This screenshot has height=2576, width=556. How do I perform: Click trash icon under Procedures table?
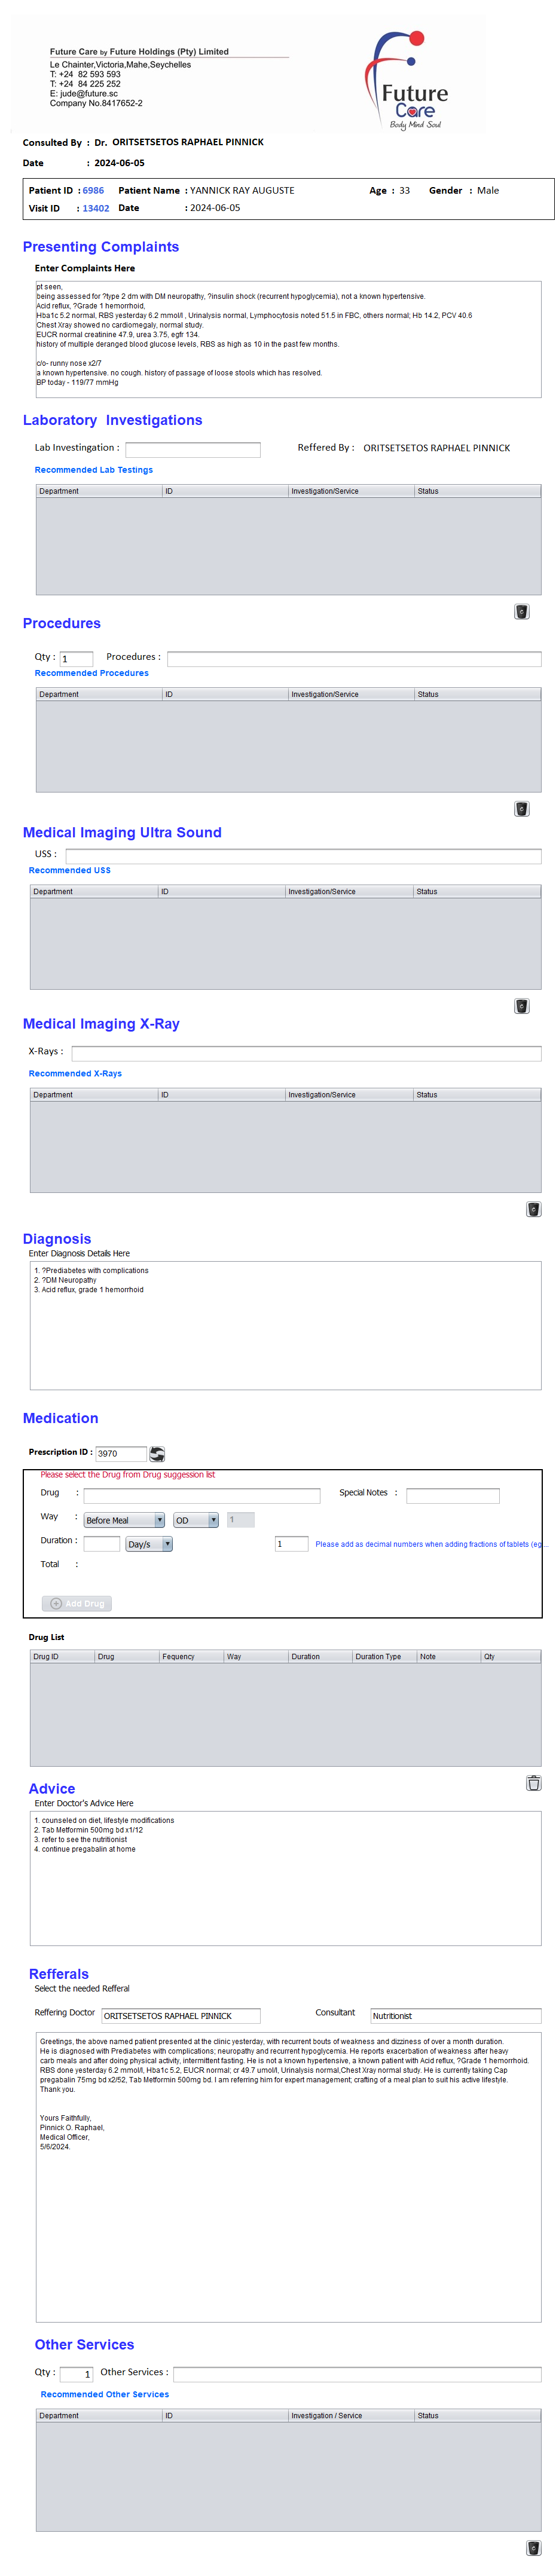click(x=521, y=808)
